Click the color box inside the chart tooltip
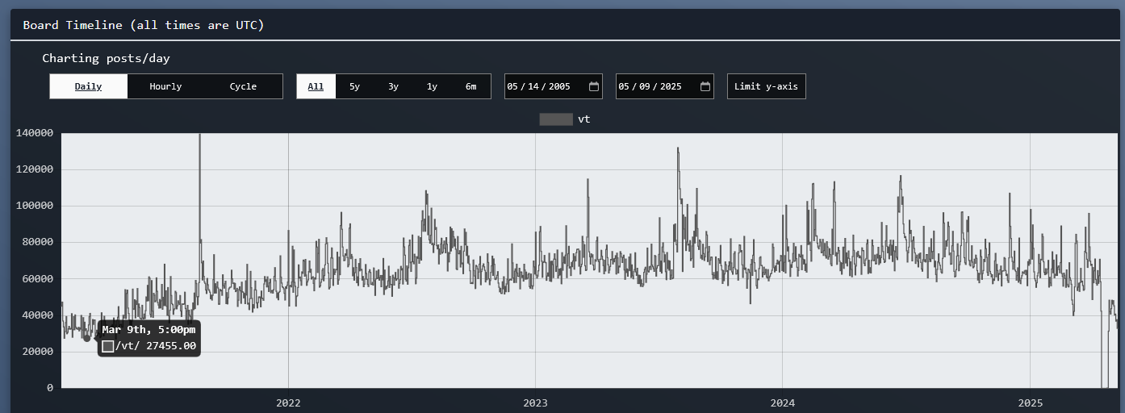The width and height of the screenshot is (1125, 413). (x=108, y=346)
